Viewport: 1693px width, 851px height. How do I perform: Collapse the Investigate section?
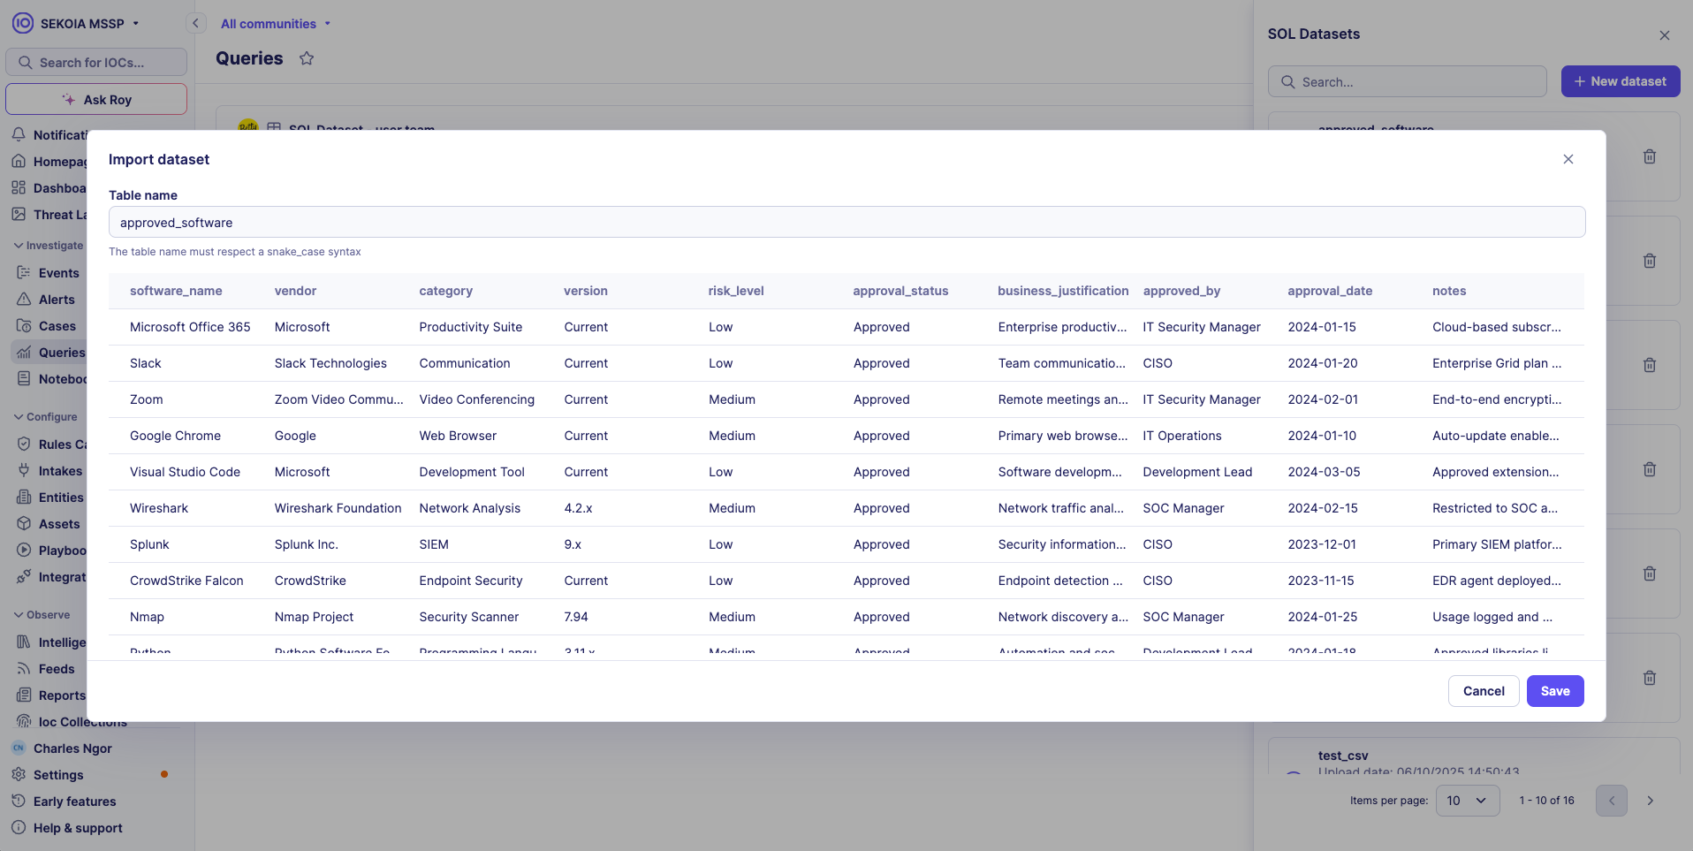[x=49, y=246]
